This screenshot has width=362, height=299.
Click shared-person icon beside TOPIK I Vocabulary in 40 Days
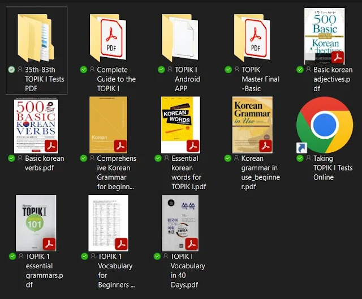coord(166,256)
